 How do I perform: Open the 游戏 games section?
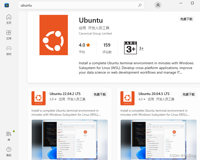(9, 51)
